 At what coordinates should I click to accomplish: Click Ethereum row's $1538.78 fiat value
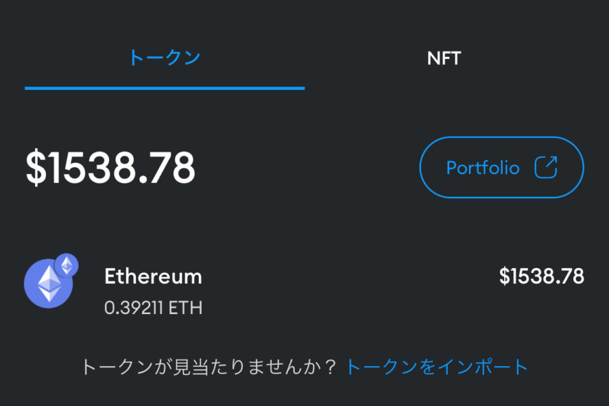(x=541, y=276)
